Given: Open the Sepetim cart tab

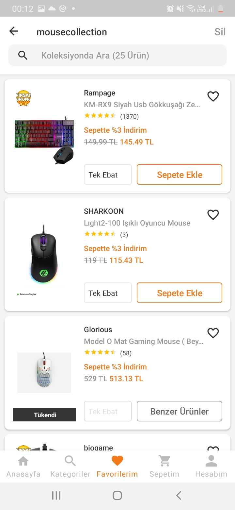Looking at the screenshot, I should pos(164,467).
